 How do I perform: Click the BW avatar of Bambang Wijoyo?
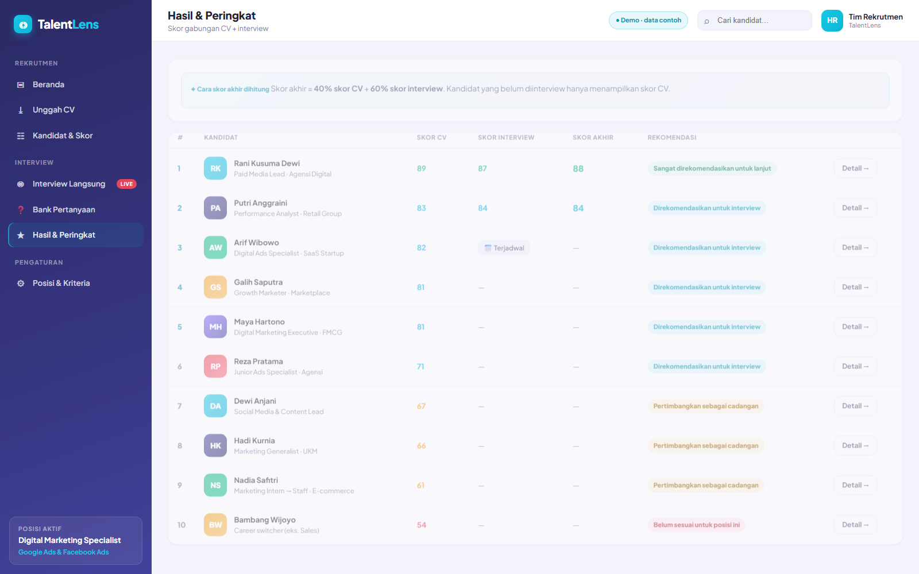pos(215,525)
